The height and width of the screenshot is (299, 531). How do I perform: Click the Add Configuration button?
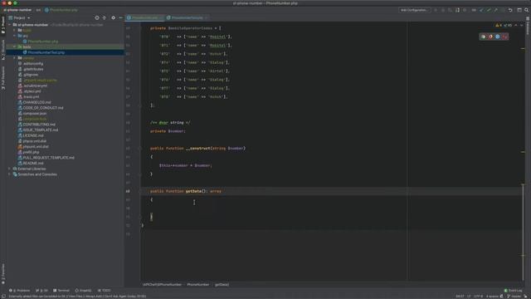tap(415, 10)
